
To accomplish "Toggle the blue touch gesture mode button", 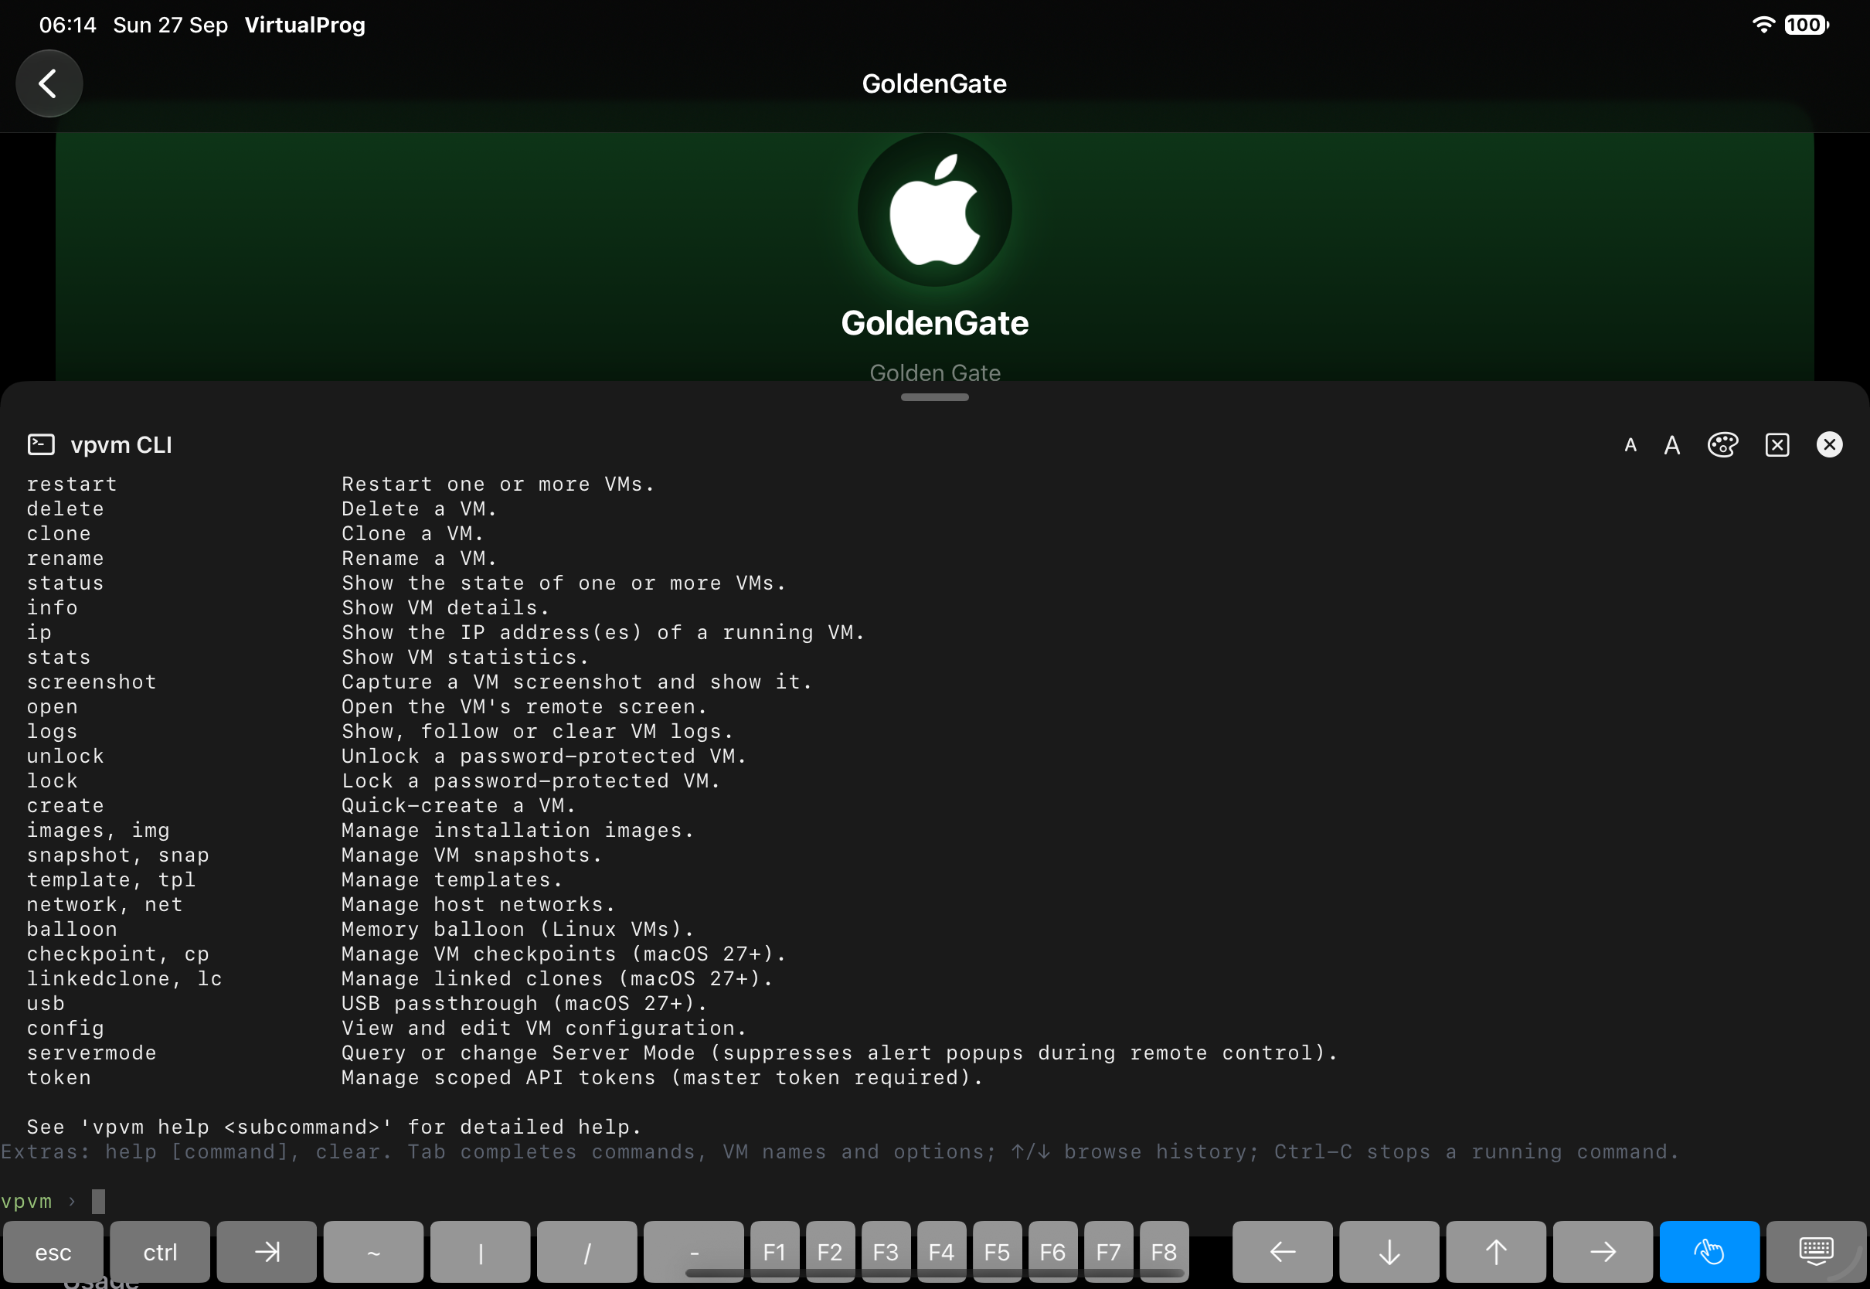I will pyautogui.click(x=1709, y=1252).
